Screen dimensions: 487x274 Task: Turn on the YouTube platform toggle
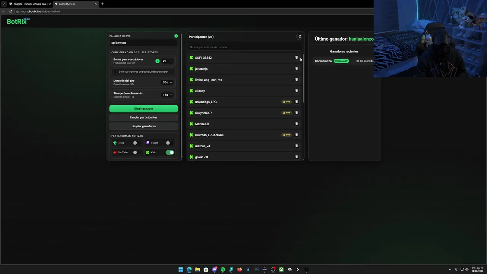coord(136,153)
